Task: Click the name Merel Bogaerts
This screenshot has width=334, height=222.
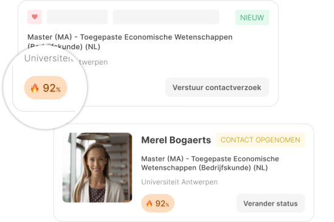Action: (x=176, y=140)
